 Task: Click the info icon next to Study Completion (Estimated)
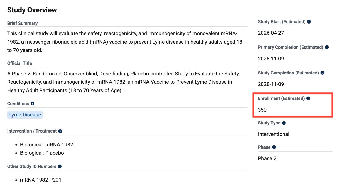[322, 73]
